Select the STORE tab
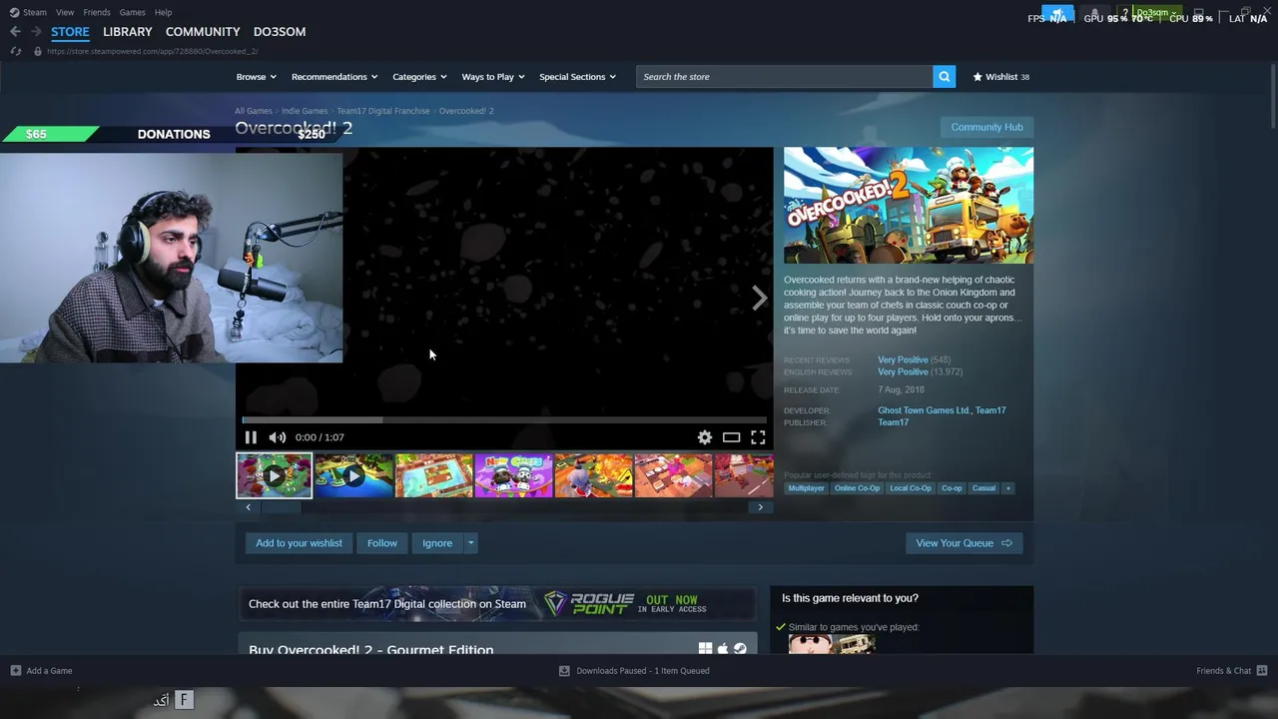This screenshot has height=719, width=1278. 70,32
